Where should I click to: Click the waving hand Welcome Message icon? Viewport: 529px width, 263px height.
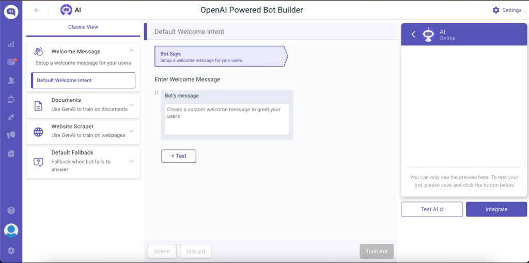tap(38, 52)
